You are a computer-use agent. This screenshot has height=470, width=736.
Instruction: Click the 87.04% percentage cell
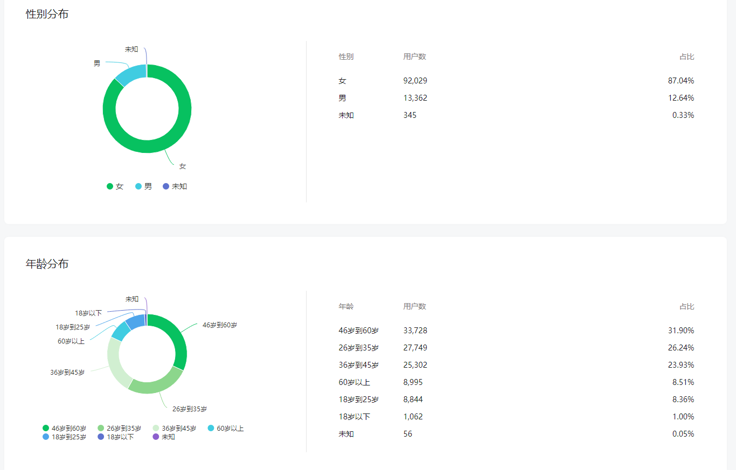click(x=681, y=81)
